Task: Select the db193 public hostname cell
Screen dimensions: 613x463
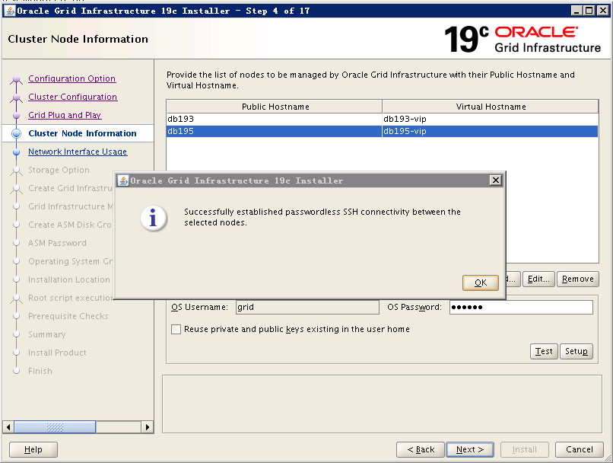Action: point(275,119)
